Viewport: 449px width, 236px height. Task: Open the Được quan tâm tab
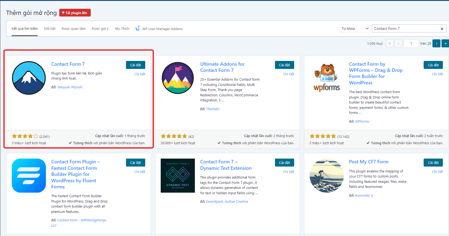(73, 28)
